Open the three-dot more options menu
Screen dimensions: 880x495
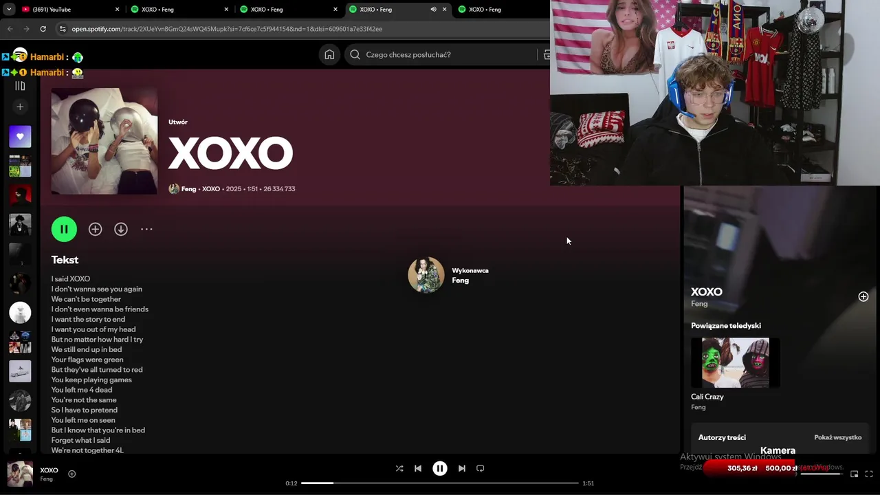point(146,230)
